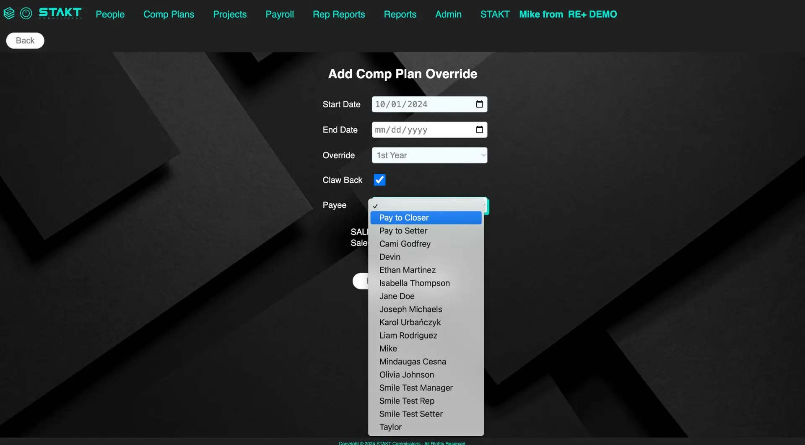
Task: Click the Start Date label
Action: pyautogui.click(x=342, y=104)
